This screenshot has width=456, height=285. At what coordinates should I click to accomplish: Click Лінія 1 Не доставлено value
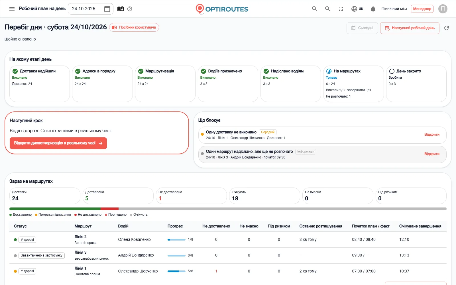click(216, 271)
